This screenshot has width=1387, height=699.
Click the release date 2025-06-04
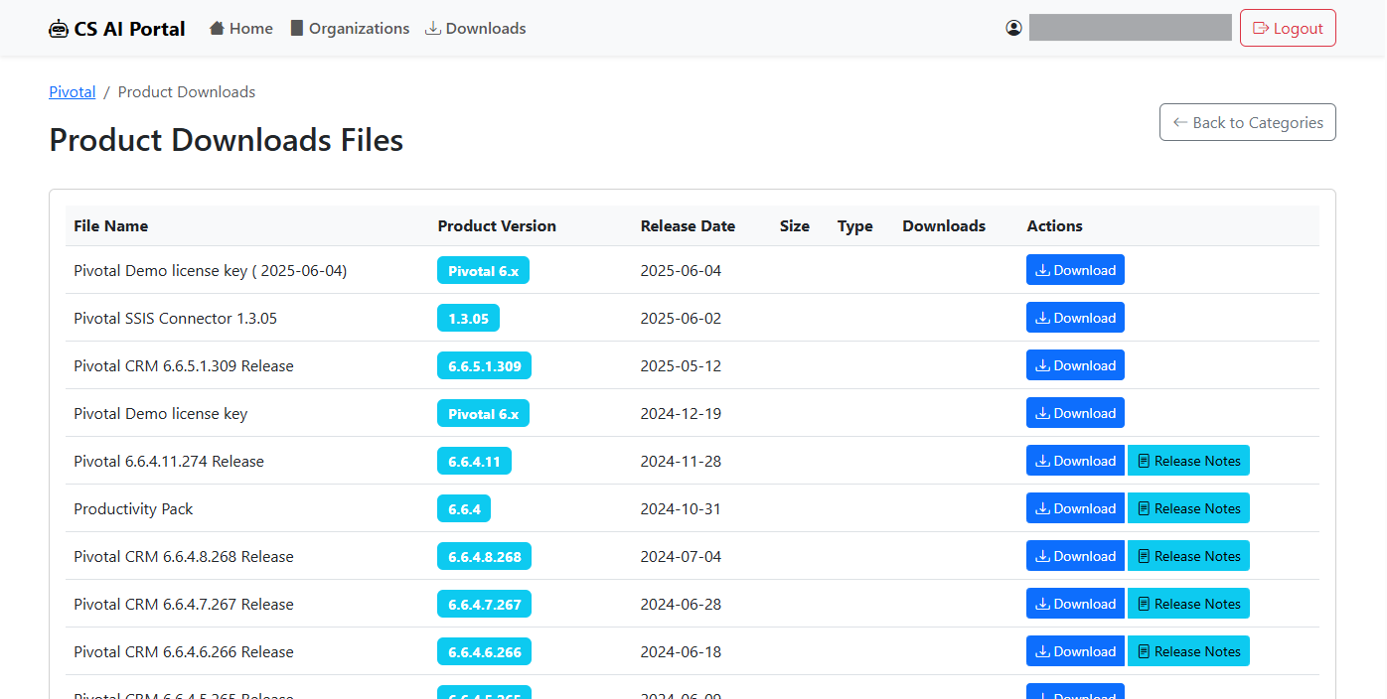[681, 271]
